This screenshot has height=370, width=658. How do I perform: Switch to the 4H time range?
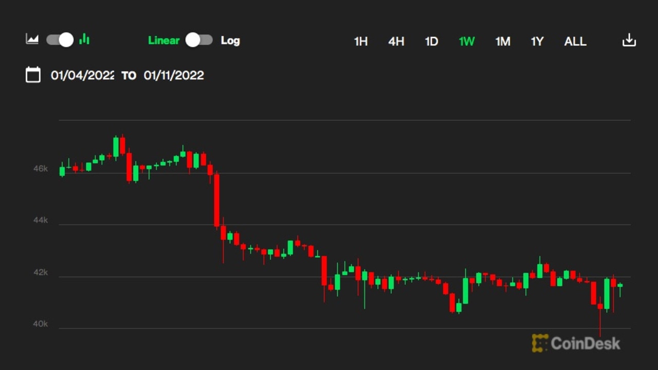click(396, 42)
